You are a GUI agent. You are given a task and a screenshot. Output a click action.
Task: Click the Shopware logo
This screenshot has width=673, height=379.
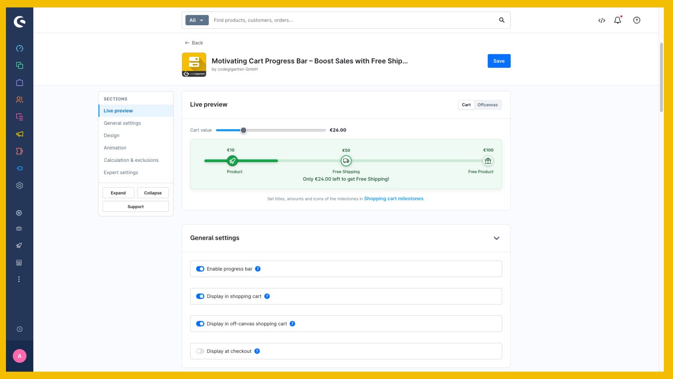pyautogui.click(x=20, y=22)
